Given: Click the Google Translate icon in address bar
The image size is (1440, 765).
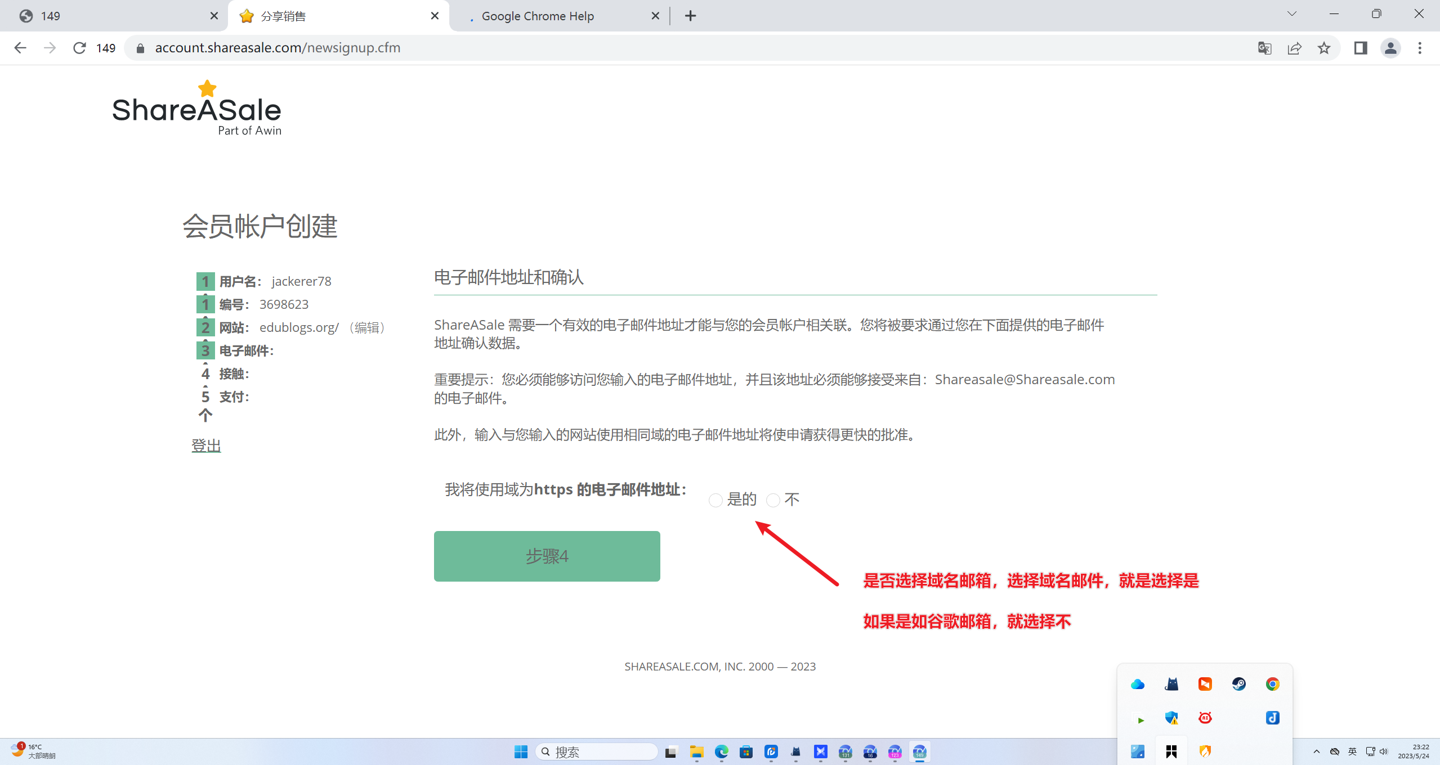Looking at the screenshot, I should click(1264, 48).
